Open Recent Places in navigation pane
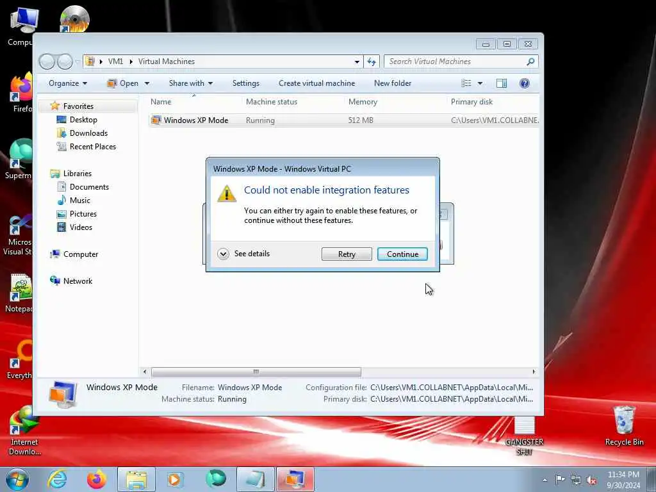Screen dimensions: 656x492 [x=92, y=147]
